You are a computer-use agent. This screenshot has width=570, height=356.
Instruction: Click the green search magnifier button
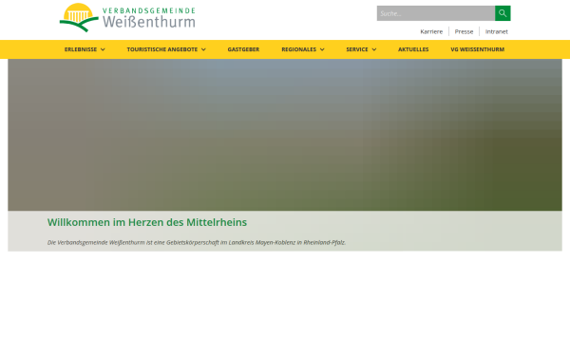(503, 13)
